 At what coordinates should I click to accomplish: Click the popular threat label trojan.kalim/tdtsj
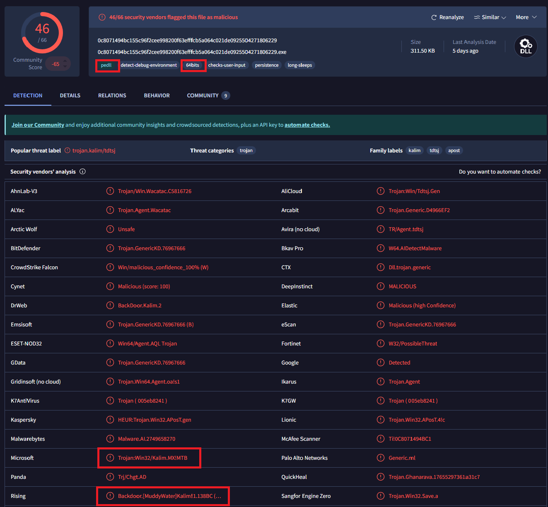click(94, 150)
